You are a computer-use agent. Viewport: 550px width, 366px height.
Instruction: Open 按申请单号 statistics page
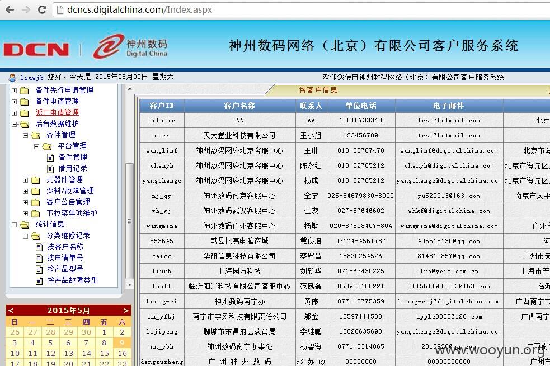coord(65,258)
